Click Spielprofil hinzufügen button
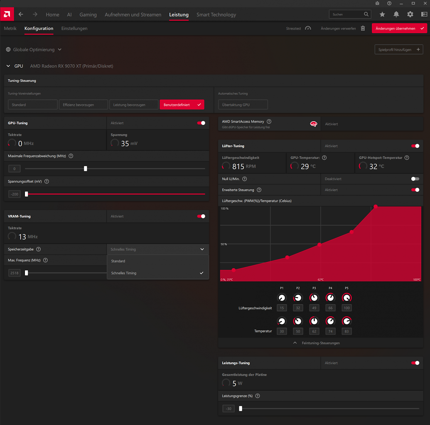This screenshot has height=425, width=430. (399, 49)
